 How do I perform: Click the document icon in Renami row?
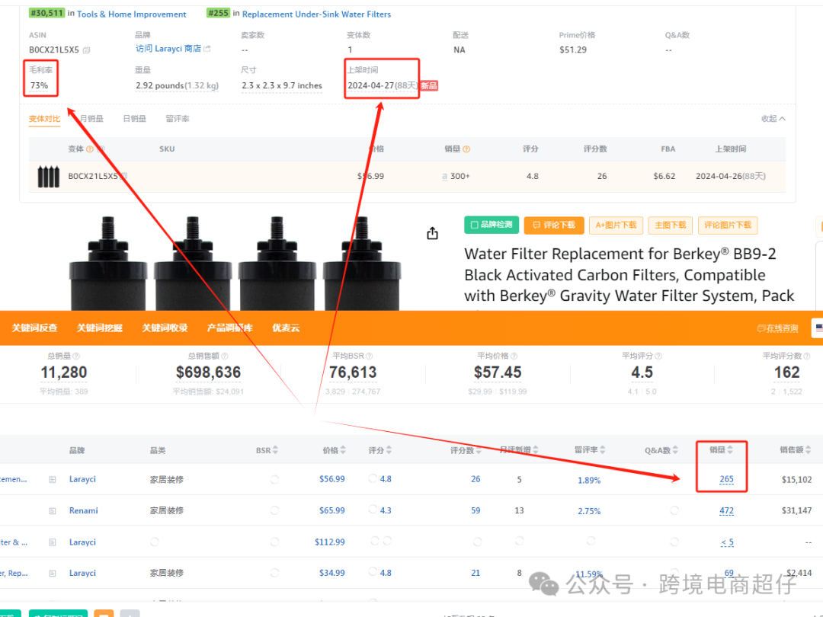pos(53,511)
